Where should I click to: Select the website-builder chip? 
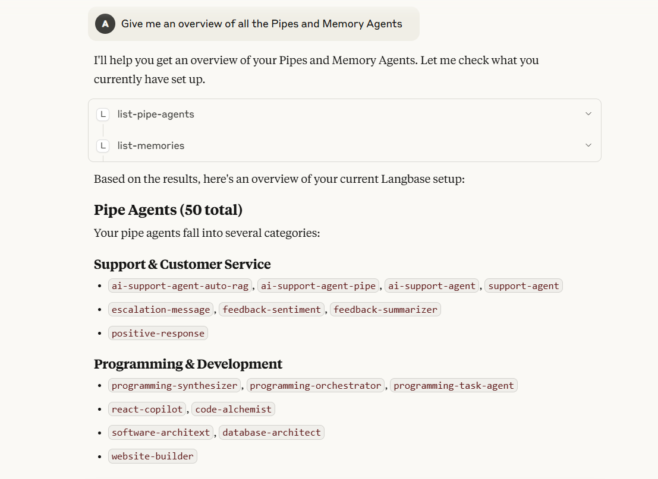[152, 456]
